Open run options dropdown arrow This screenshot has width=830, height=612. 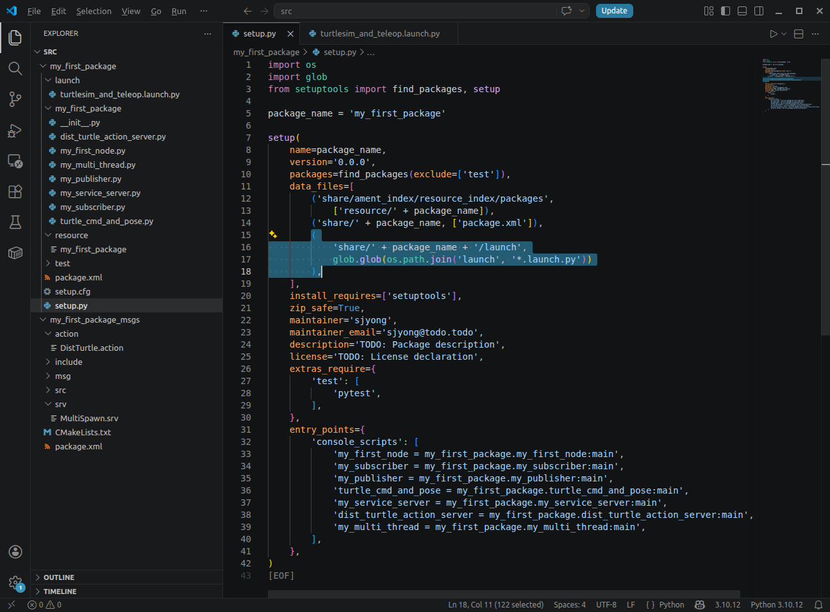[784, 34]
